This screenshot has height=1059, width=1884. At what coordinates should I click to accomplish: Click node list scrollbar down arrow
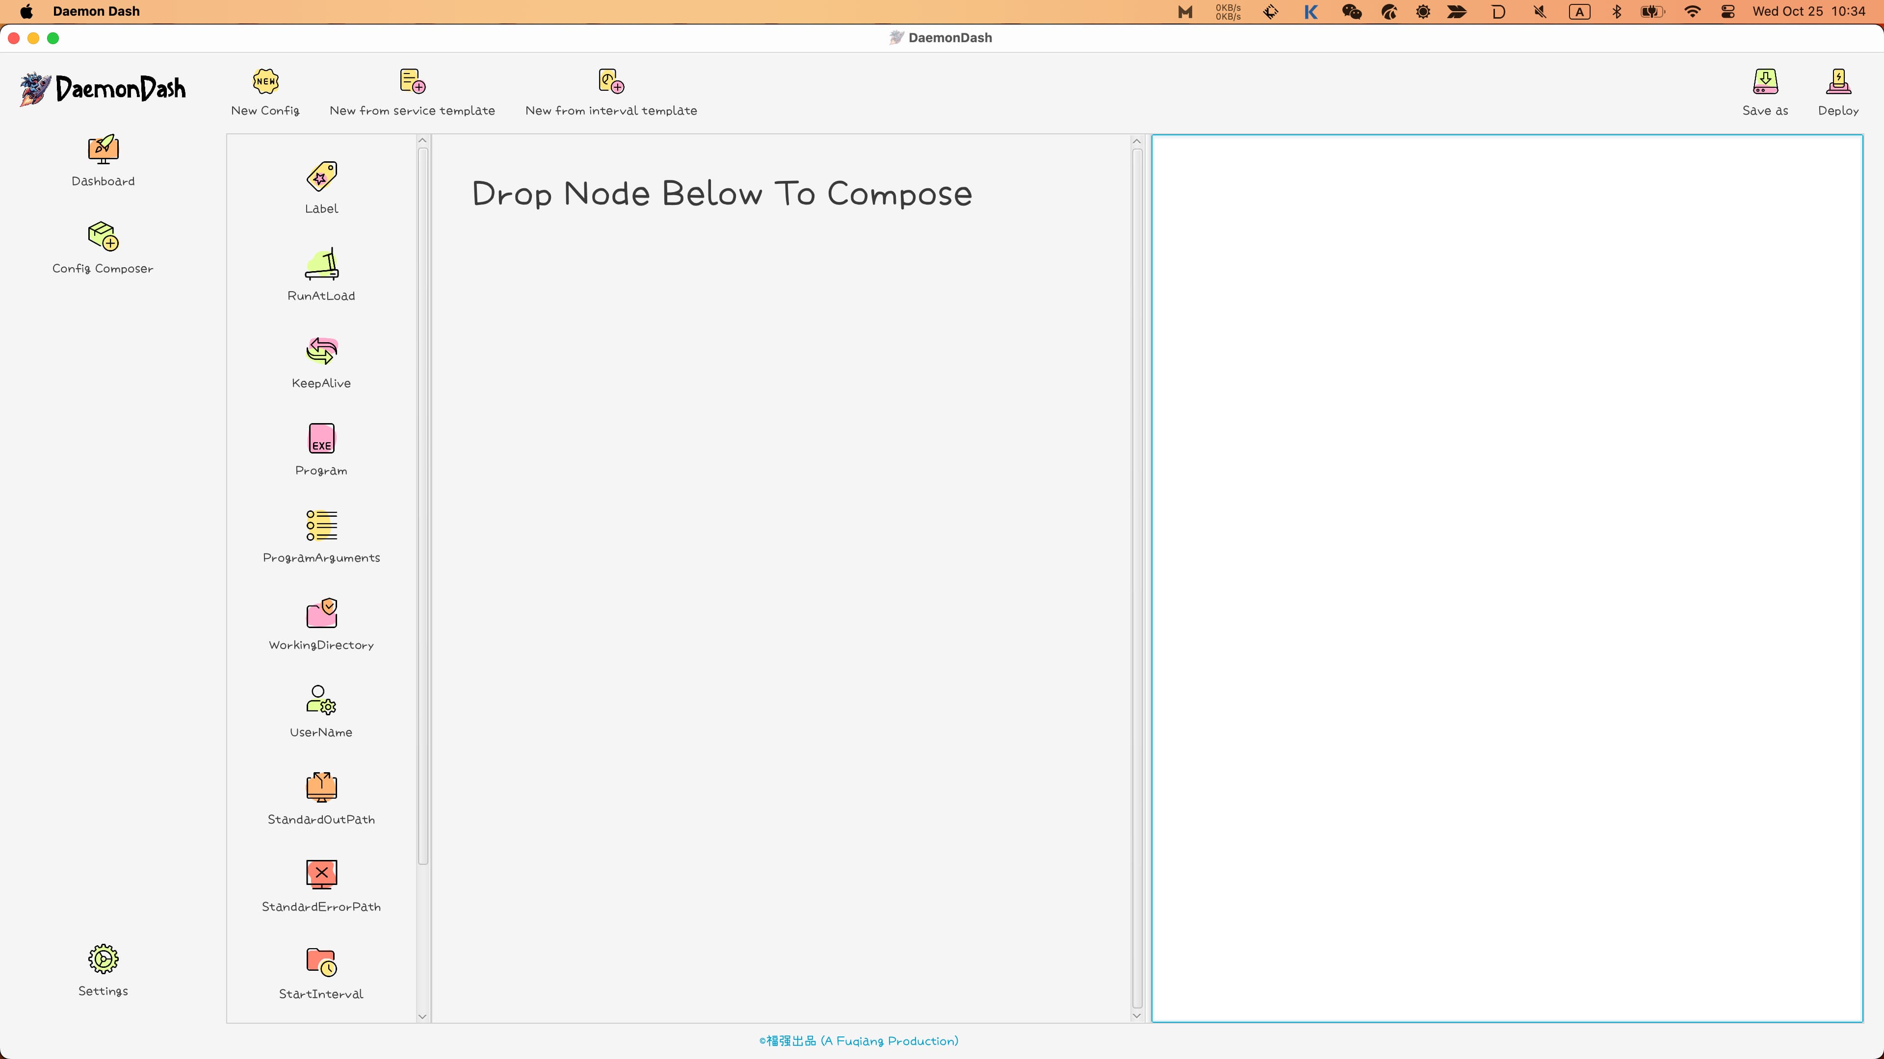click(x=422, y=1016)
